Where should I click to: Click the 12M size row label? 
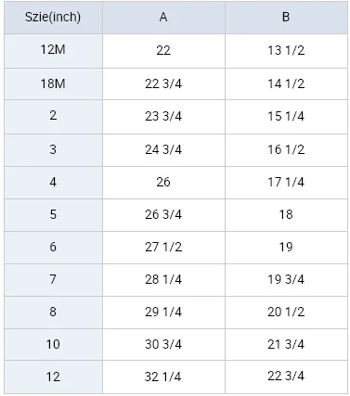pyautogui.click(x=53, y=51)
